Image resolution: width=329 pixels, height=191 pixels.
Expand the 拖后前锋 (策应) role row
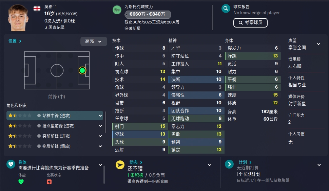100,146
